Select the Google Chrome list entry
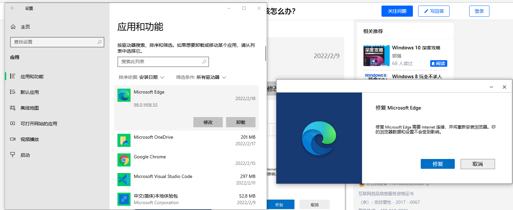Image resolution: width=513 pixels, height=210 pixels. click(x=186, y=160)
